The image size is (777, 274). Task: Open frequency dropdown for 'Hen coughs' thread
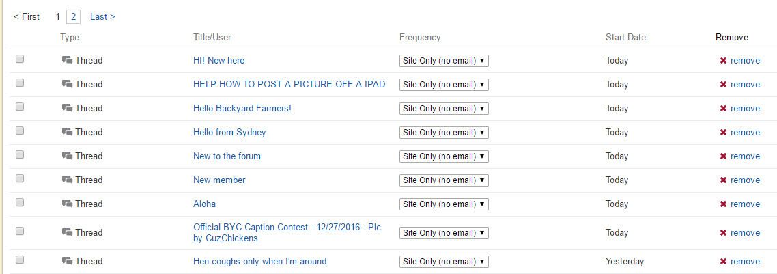click(444, 262)
